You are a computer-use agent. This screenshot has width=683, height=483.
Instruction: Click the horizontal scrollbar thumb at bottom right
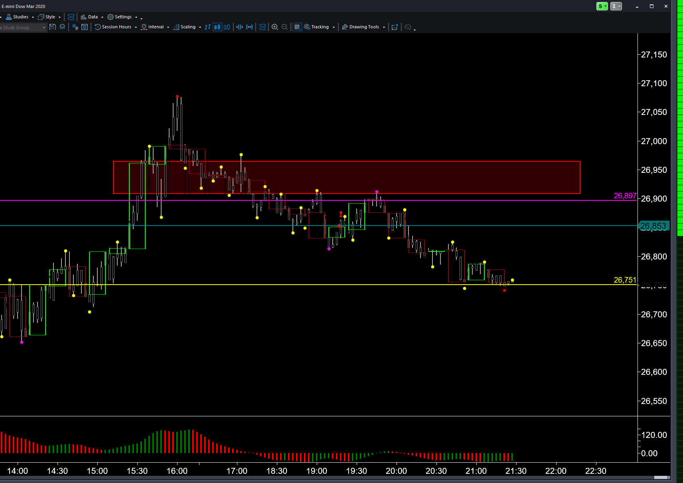point(661,477)
